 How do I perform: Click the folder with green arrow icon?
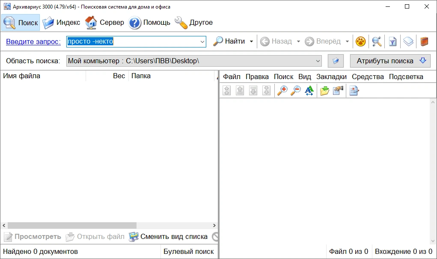325,91
